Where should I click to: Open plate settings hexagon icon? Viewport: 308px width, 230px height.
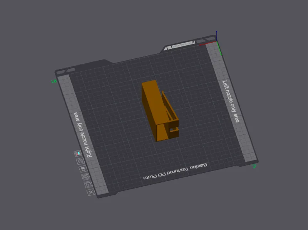(x=80, y=161)
